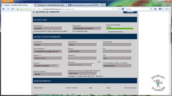Bookmark this page with star icon
Screen dimensions: 172x96
point(114,9)
